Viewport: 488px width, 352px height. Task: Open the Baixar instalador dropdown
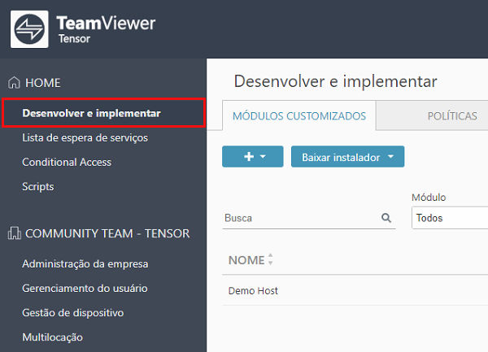pyautogui.click(x=347, y=156)
